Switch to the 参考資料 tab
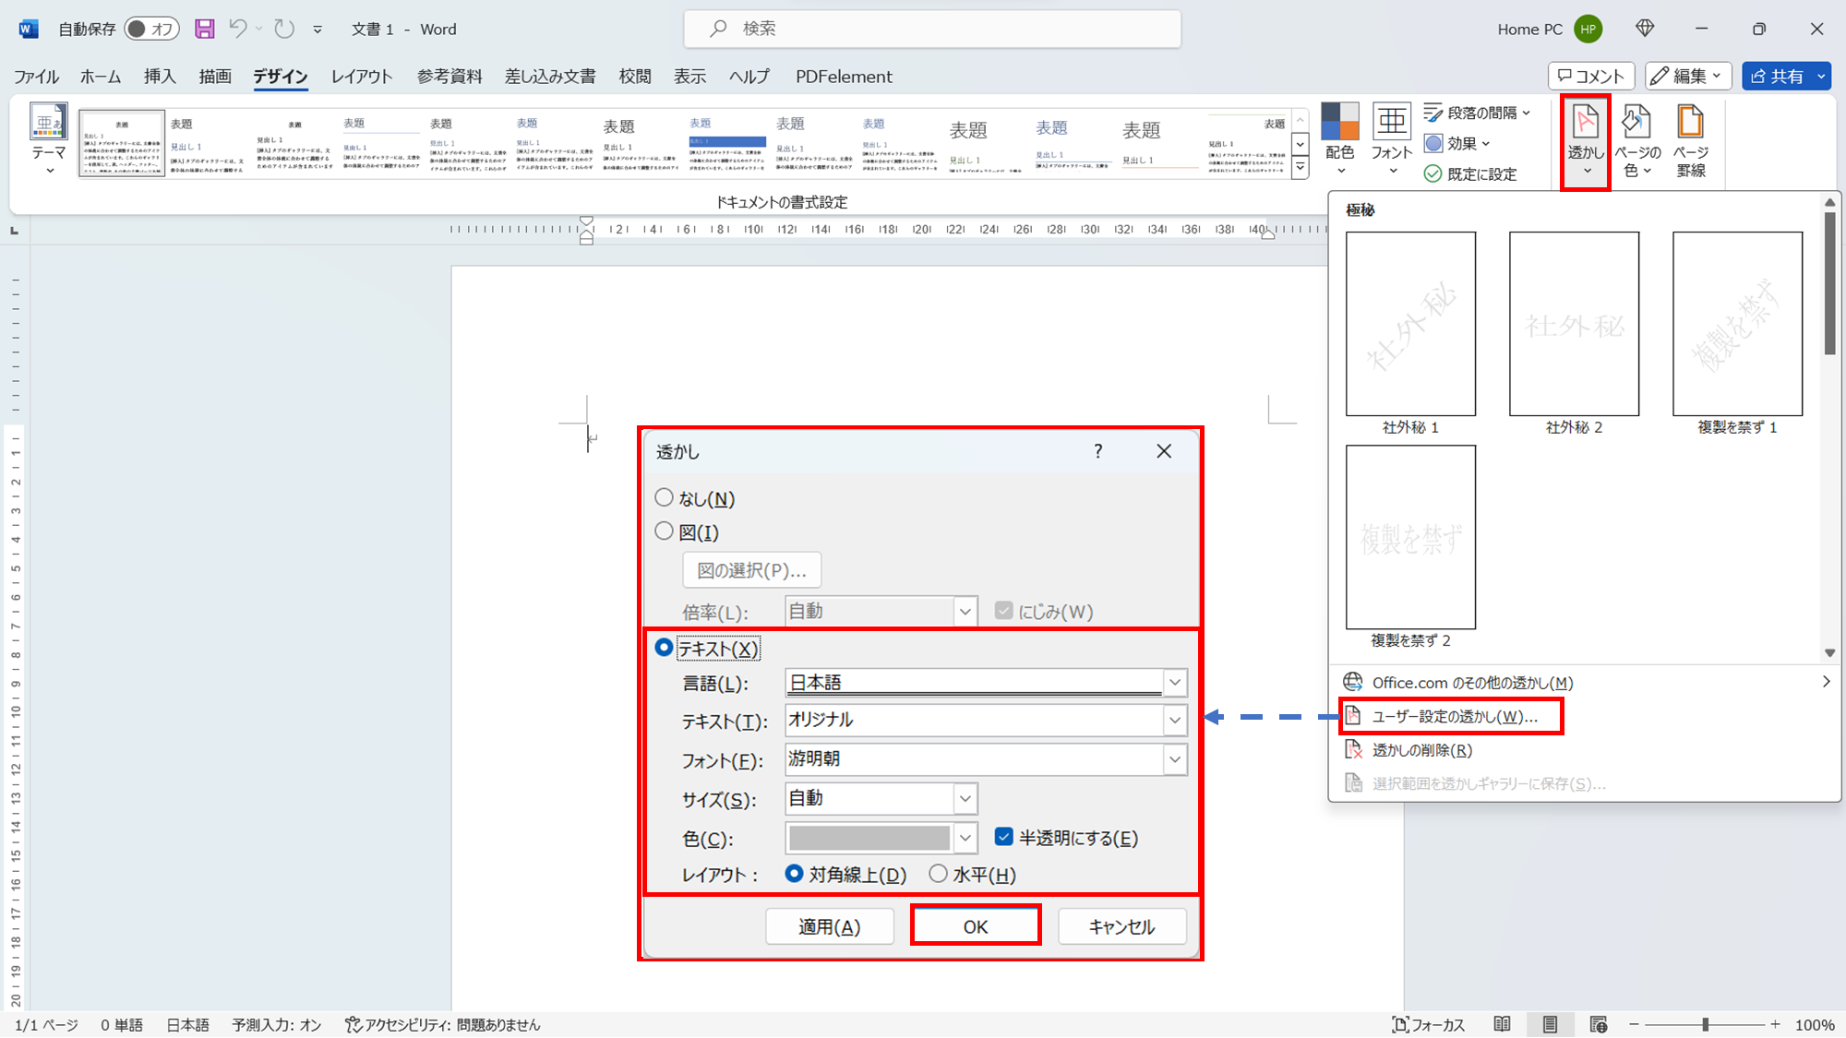1846x1038 pixels. tap(450, 77)
